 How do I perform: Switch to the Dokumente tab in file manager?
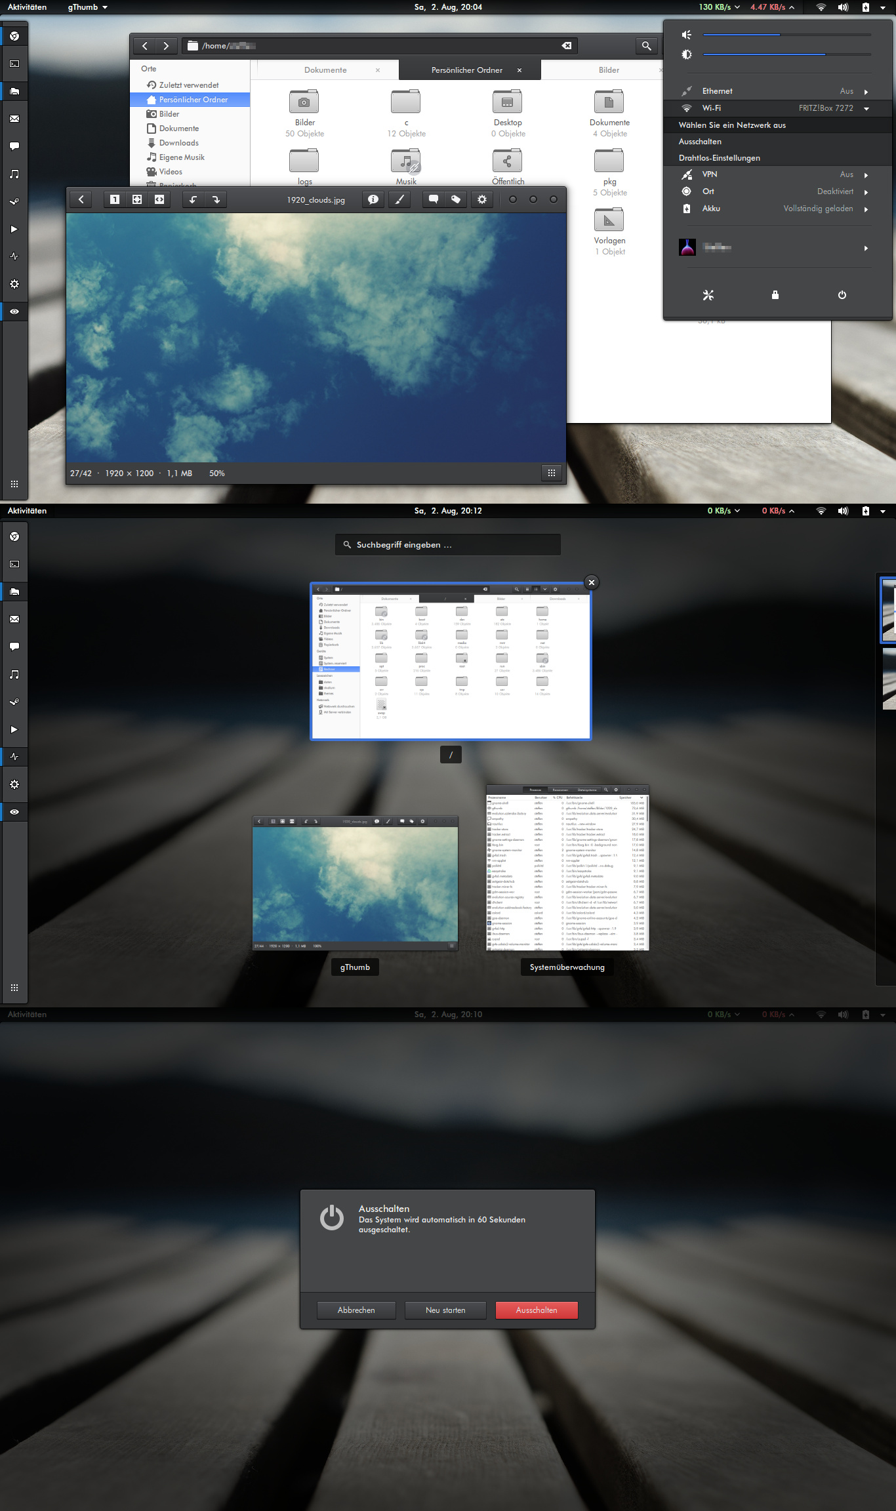coord(325,70)
